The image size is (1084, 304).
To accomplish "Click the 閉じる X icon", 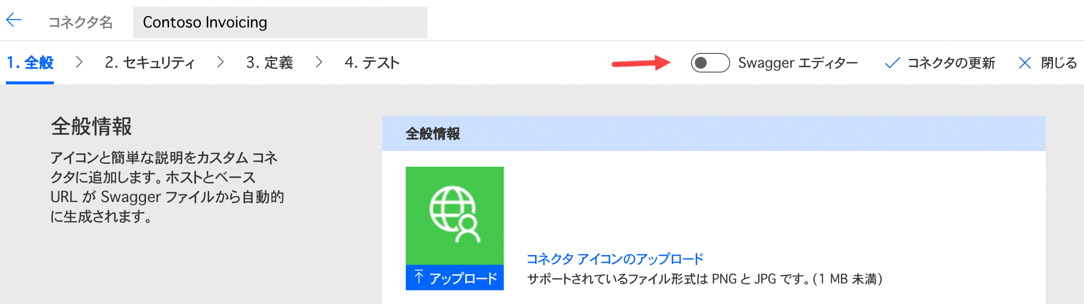I will coord(1025,63).
